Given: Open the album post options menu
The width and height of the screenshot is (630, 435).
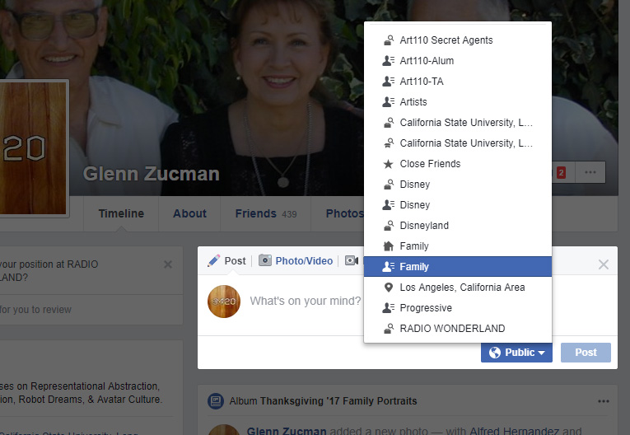Looking at the screenshot, I should [604, 401].
